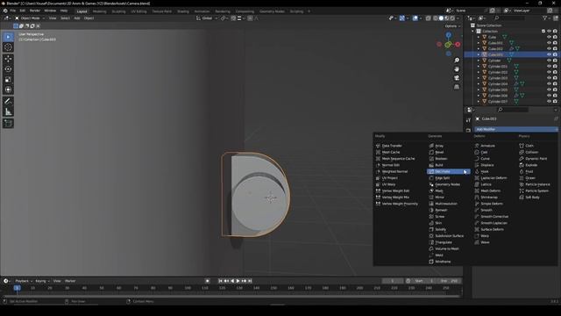
Task: Open the viewport Options dropdown
Action: (x=452, y=26)
